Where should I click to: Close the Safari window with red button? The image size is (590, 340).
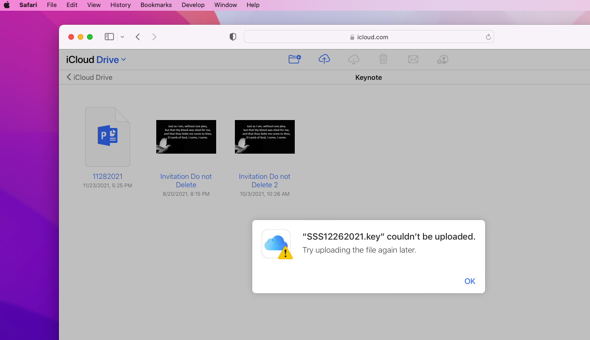[x=71, y=37]
